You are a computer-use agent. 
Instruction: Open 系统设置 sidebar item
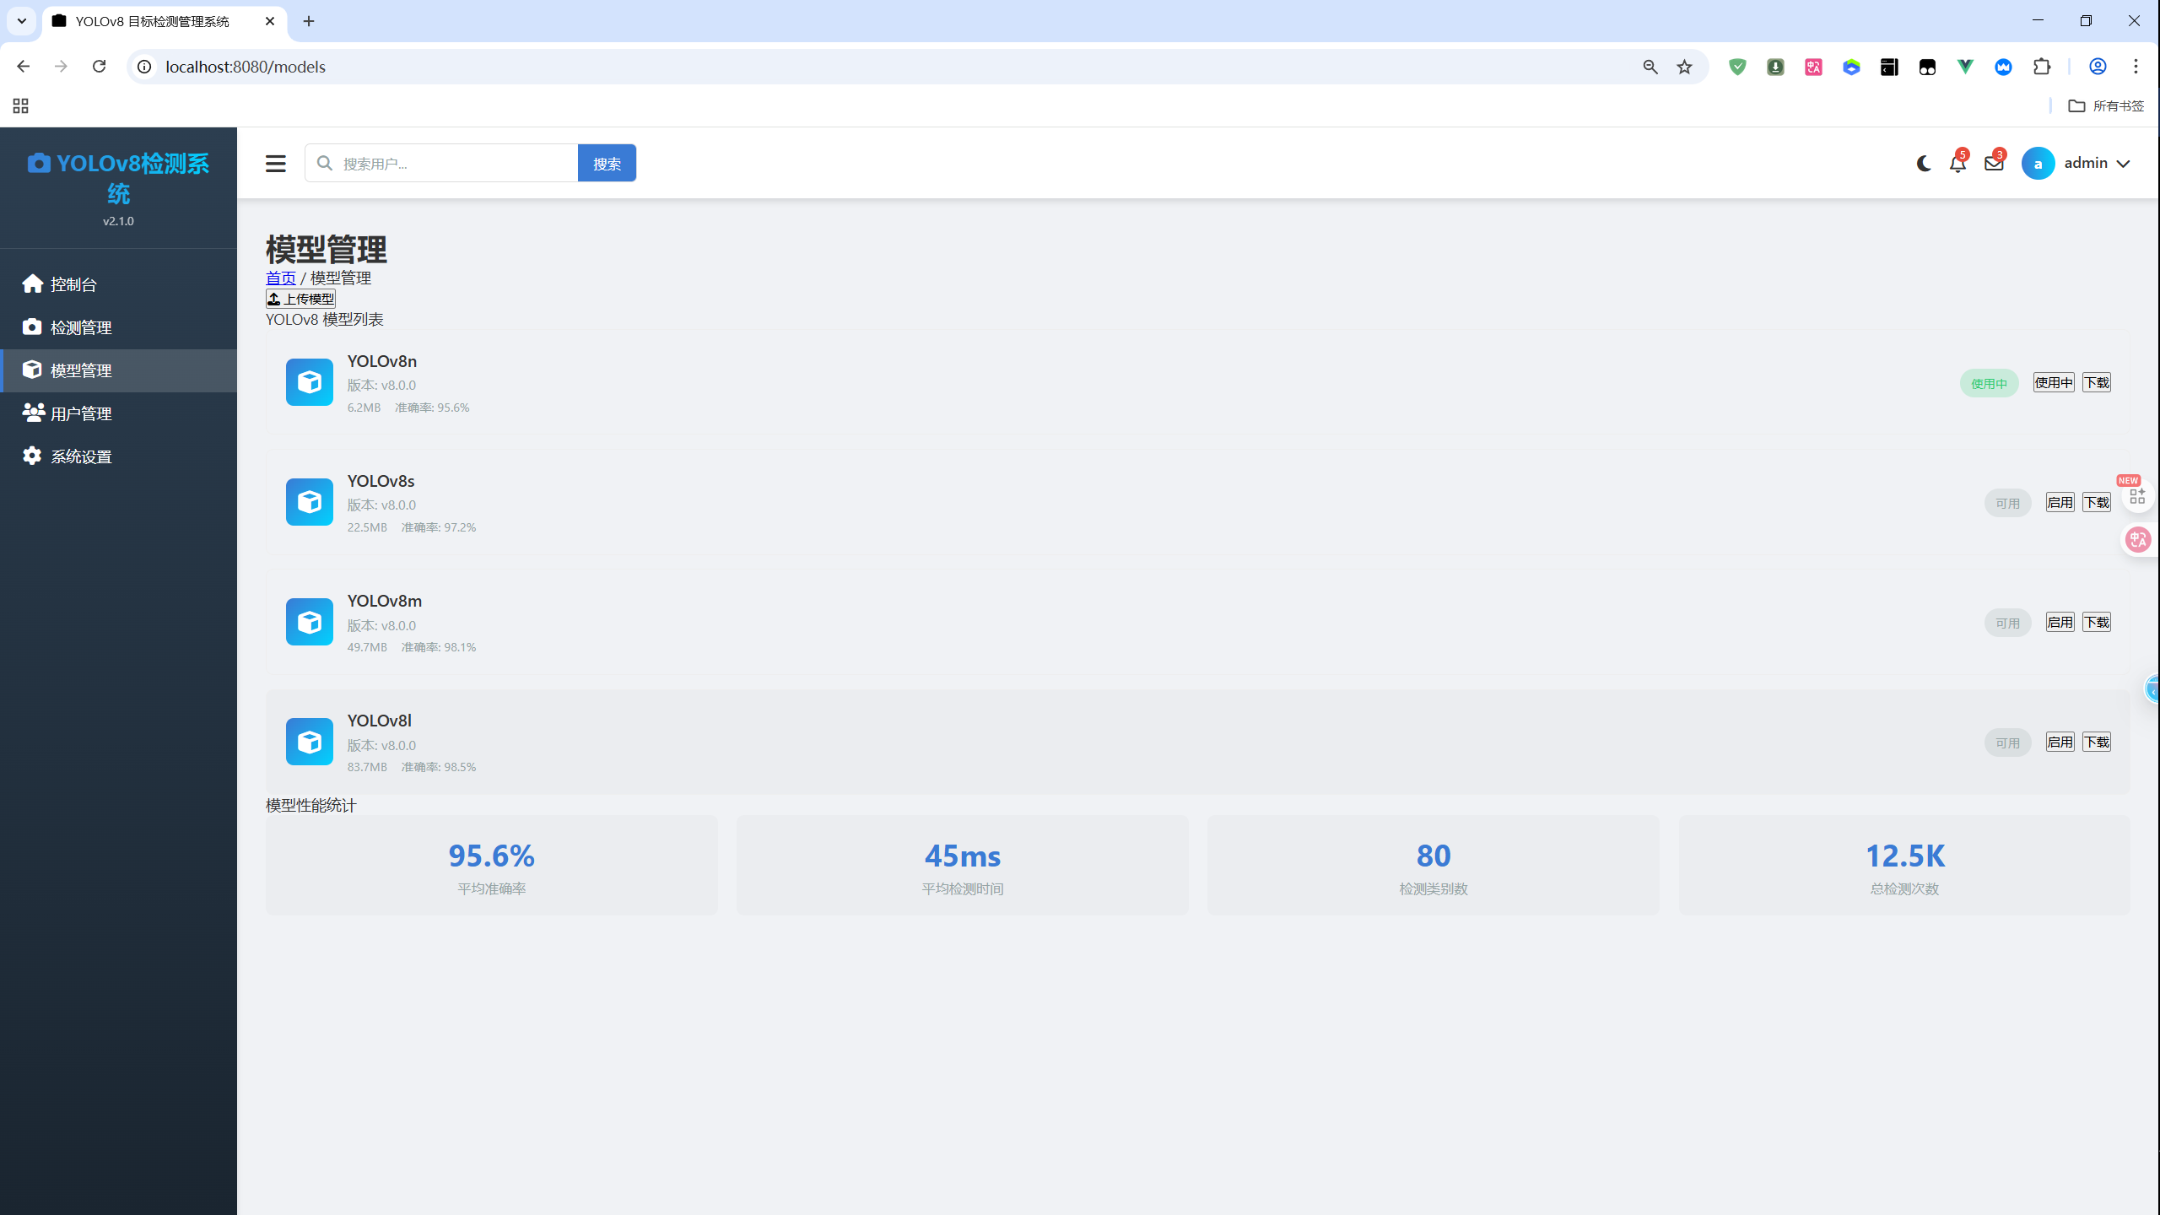coord(81,456)
